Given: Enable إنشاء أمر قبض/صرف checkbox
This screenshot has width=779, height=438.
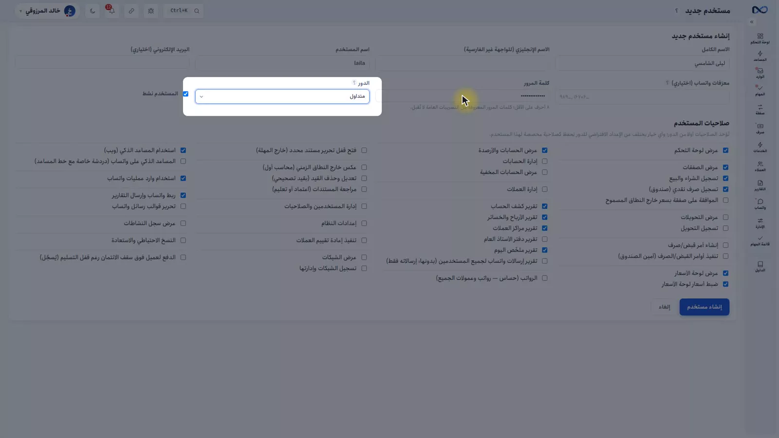Looking at the screenshot, I should coord(725,245).
